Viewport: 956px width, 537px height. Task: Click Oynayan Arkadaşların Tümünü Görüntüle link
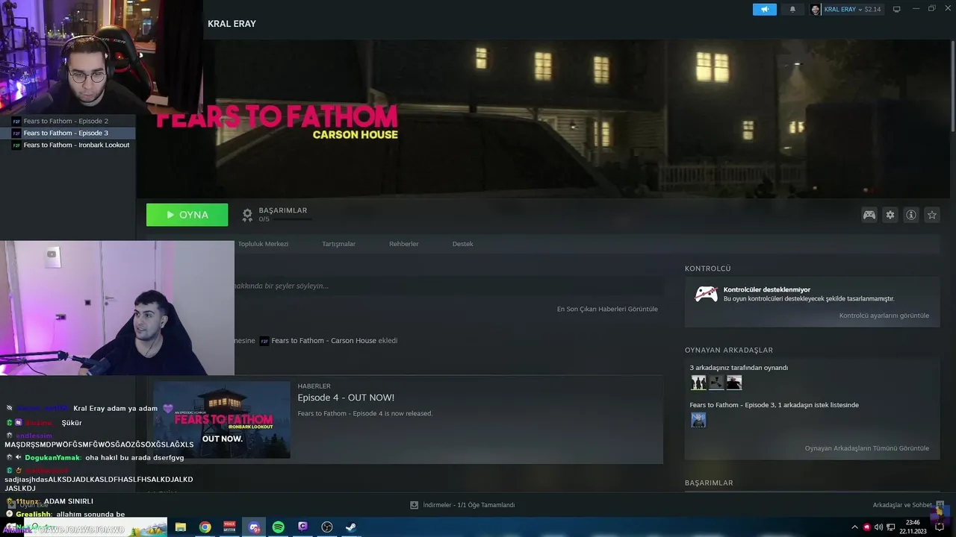point(867,448)
